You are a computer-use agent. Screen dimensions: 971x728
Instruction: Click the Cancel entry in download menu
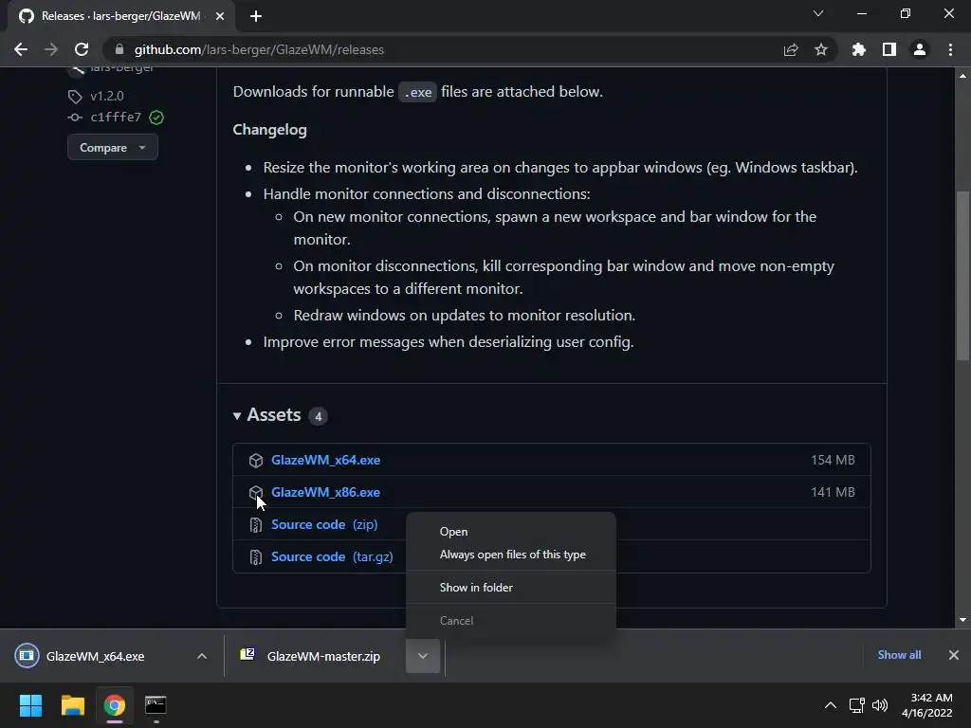tap(511, 620)
